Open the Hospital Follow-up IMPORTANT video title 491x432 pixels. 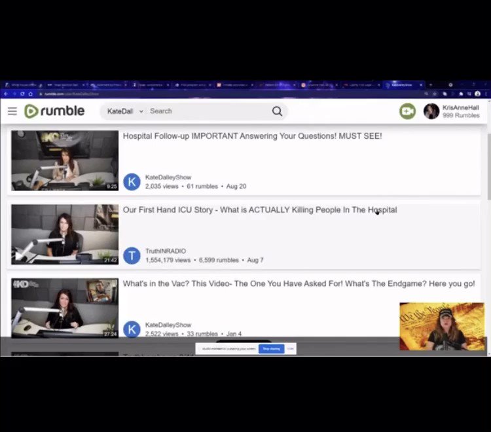(253, 136)
